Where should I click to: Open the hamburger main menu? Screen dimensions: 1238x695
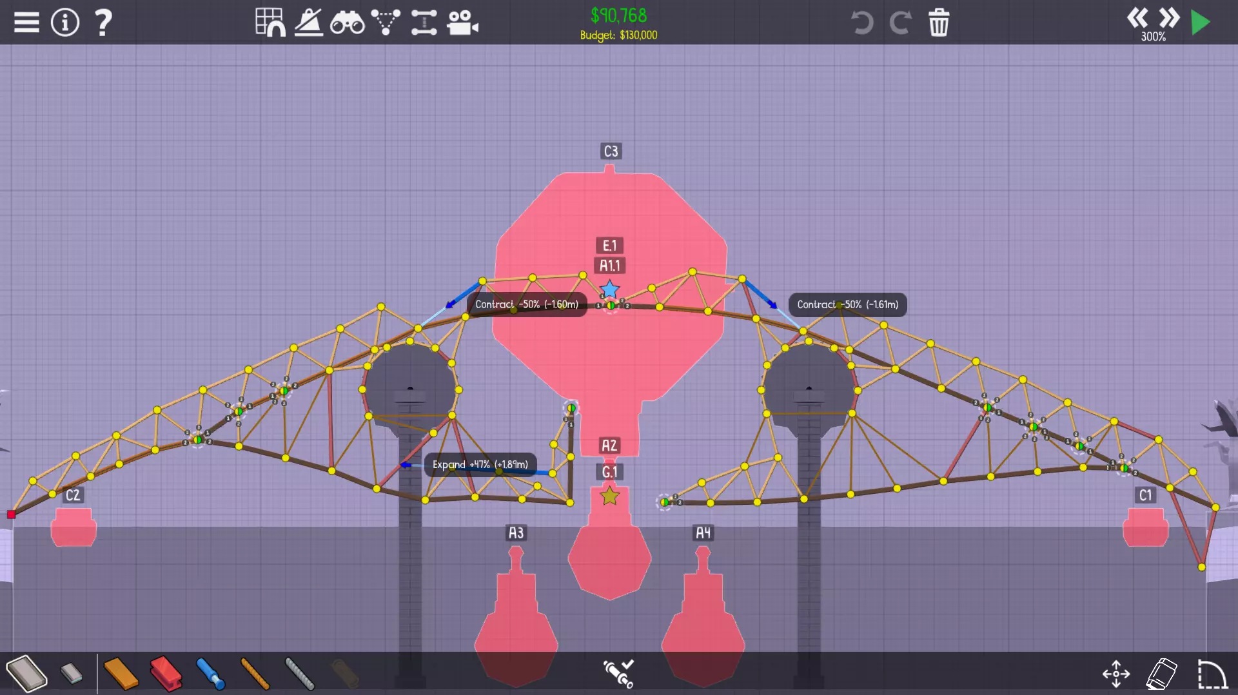[26, 23]
